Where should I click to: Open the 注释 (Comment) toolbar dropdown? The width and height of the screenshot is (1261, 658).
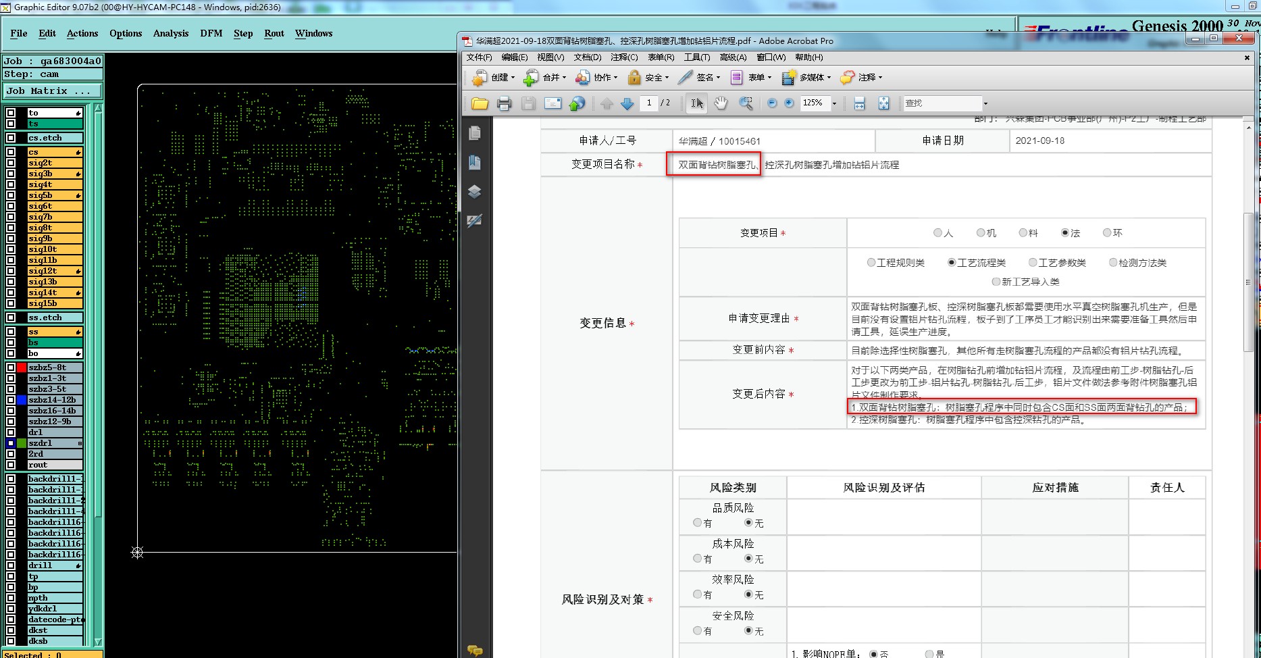click(880, 78)
